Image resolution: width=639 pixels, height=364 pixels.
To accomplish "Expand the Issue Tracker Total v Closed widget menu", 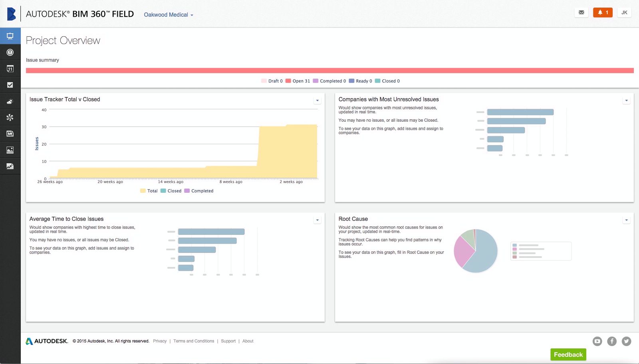I will (318, 101).
